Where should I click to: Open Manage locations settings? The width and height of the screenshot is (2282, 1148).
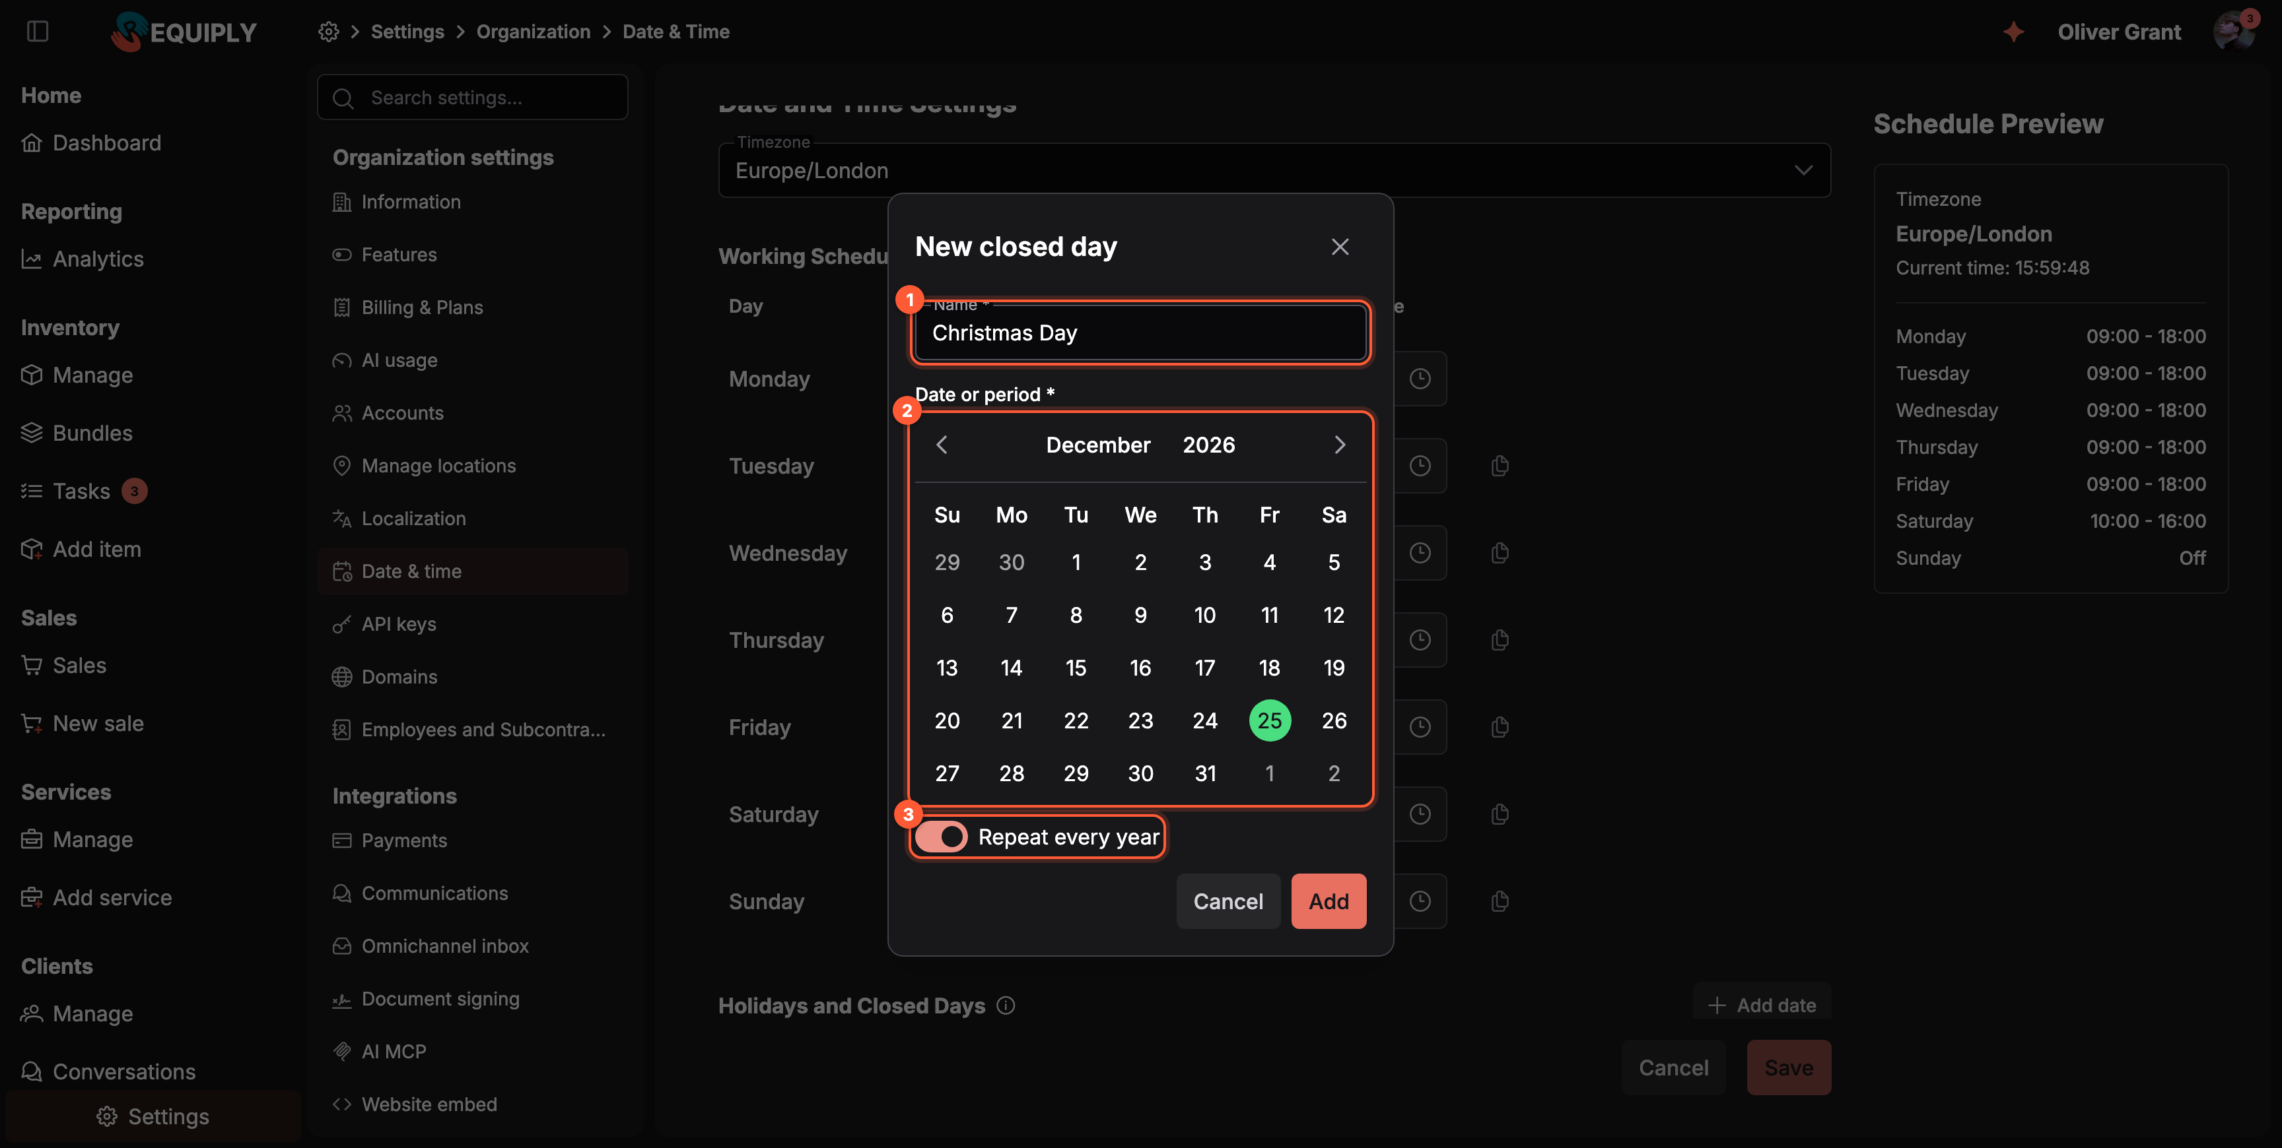[438, 466]
